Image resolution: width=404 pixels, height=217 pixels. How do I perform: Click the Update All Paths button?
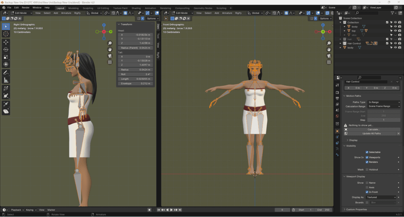(371, 134)
